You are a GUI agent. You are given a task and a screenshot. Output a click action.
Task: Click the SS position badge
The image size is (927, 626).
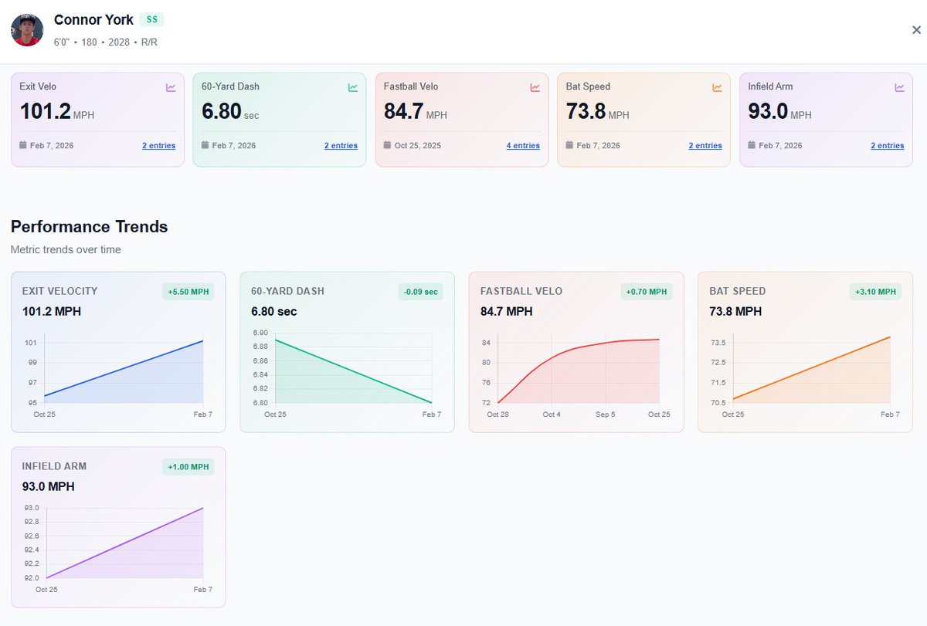(151, 20)
